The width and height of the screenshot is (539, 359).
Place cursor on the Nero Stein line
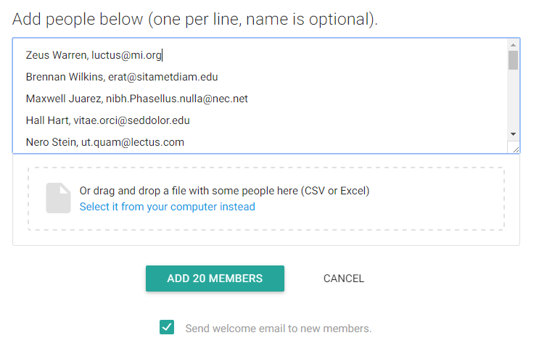[x=104, y=142]
